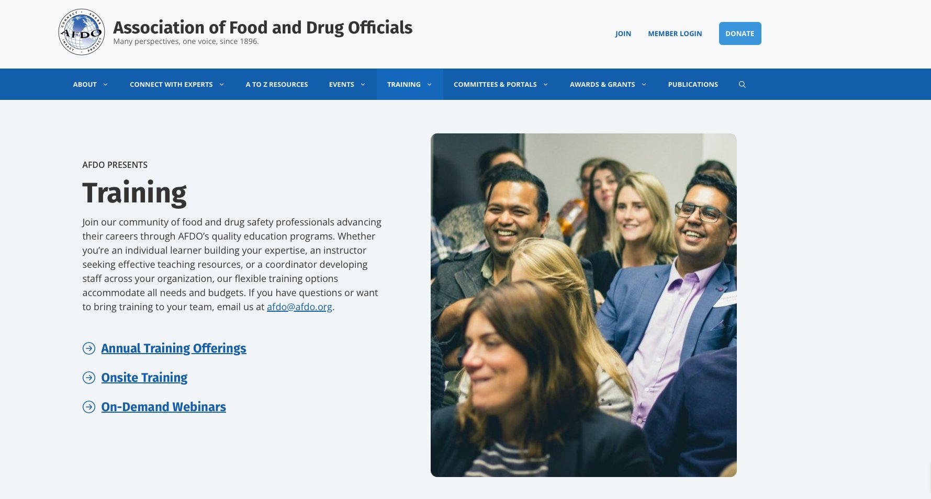Image resolution: width=931 pixels, height=499 pixels.
Task: Open the Member Login link
Action: (x=675, y=33)
